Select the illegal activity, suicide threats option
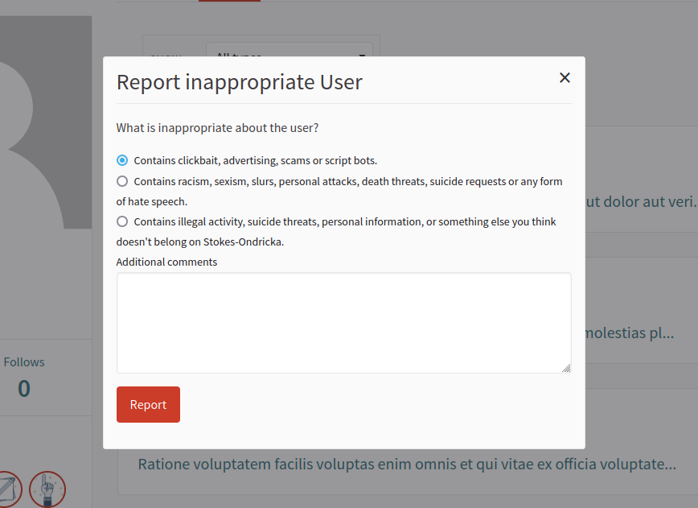This screenshot has height=508, width=698. [122, 221]
